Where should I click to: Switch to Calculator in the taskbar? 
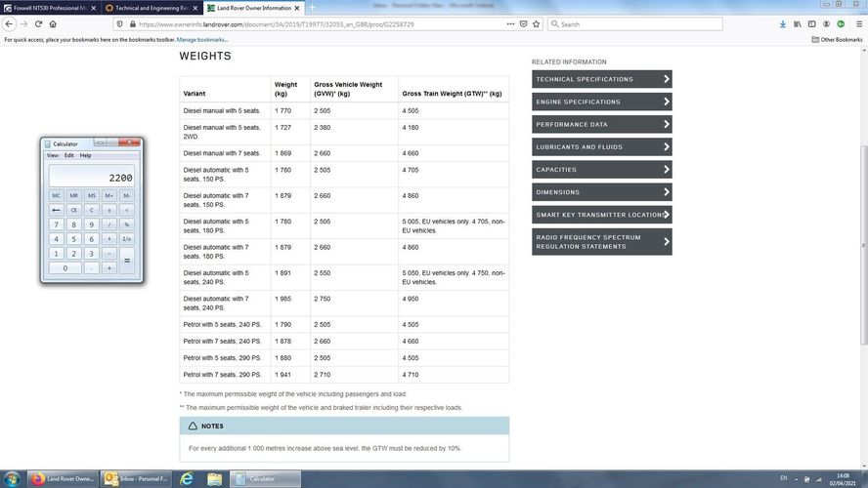click(x=265, y=478)
